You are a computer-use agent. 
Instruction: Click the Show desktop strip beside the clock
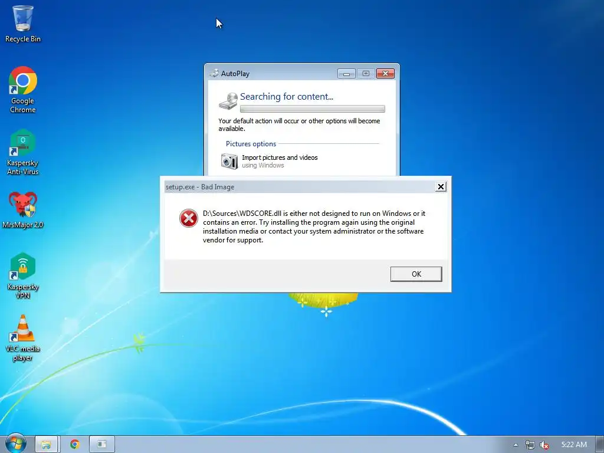(600, 444)
